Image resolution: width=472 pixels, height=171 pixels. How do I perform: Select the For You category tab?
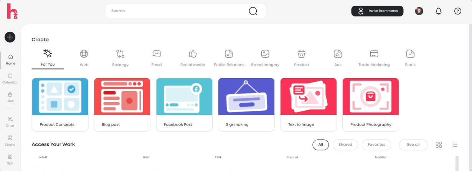point(48,58)
